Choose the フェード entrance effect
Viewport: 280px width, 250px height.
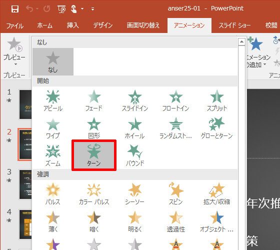[94, 100]
